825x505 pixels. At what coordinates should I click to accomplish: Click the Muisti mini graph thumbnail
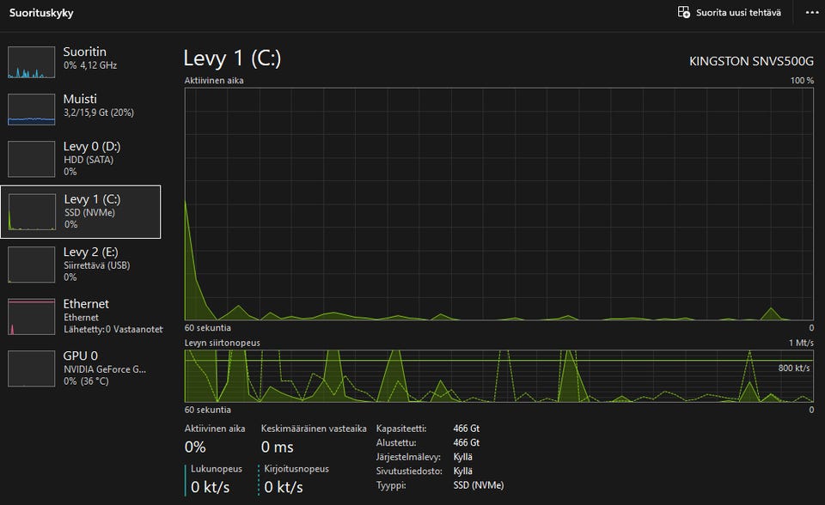[x=32, y=109]
